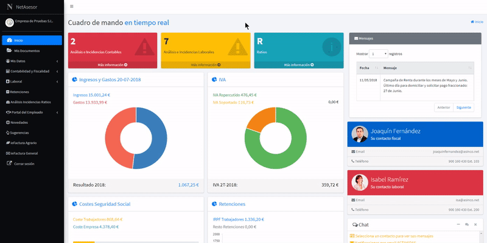Minimize the Chat panel
Viewport: 487px width, 243px height.
(x=457, y=225)
